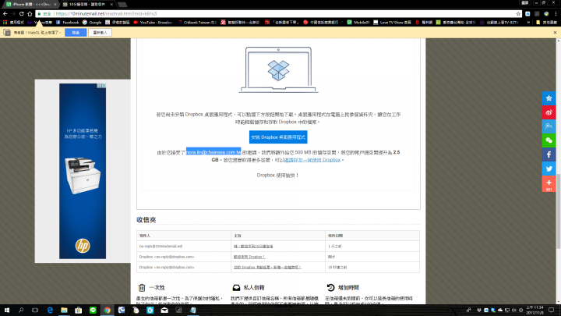Image resolution: width=561 pixels, height=316 pixels.
Task: Open LINE from the taskbar
Action: [x=93, y=311]
